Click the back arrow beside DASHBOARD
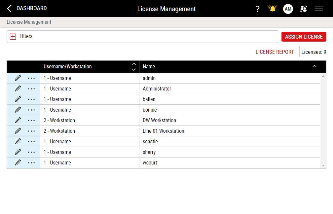Viewport: 333px width, 214px height. point(9,9)
